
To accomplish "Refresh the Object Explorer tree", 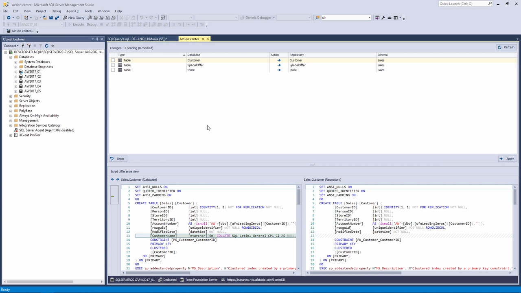I will (46, 46).
